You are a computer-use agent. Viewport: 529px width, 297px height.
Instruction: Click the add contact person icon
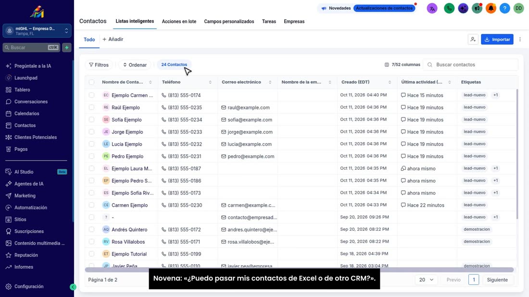pos(473,39)
